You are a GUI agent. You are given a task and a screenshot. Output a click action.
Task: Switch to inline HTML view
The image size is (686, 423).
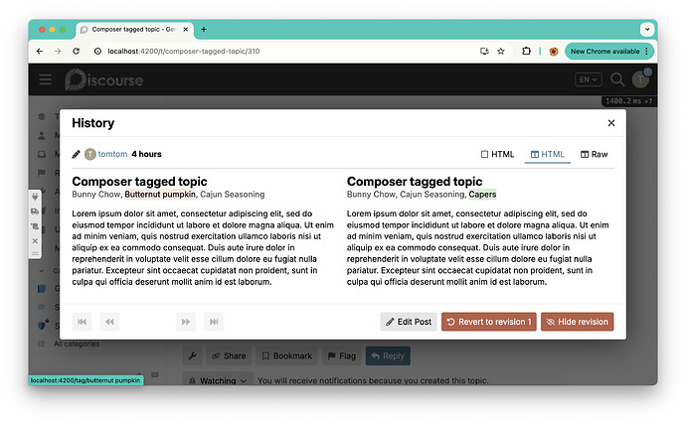tap(497, 154)
